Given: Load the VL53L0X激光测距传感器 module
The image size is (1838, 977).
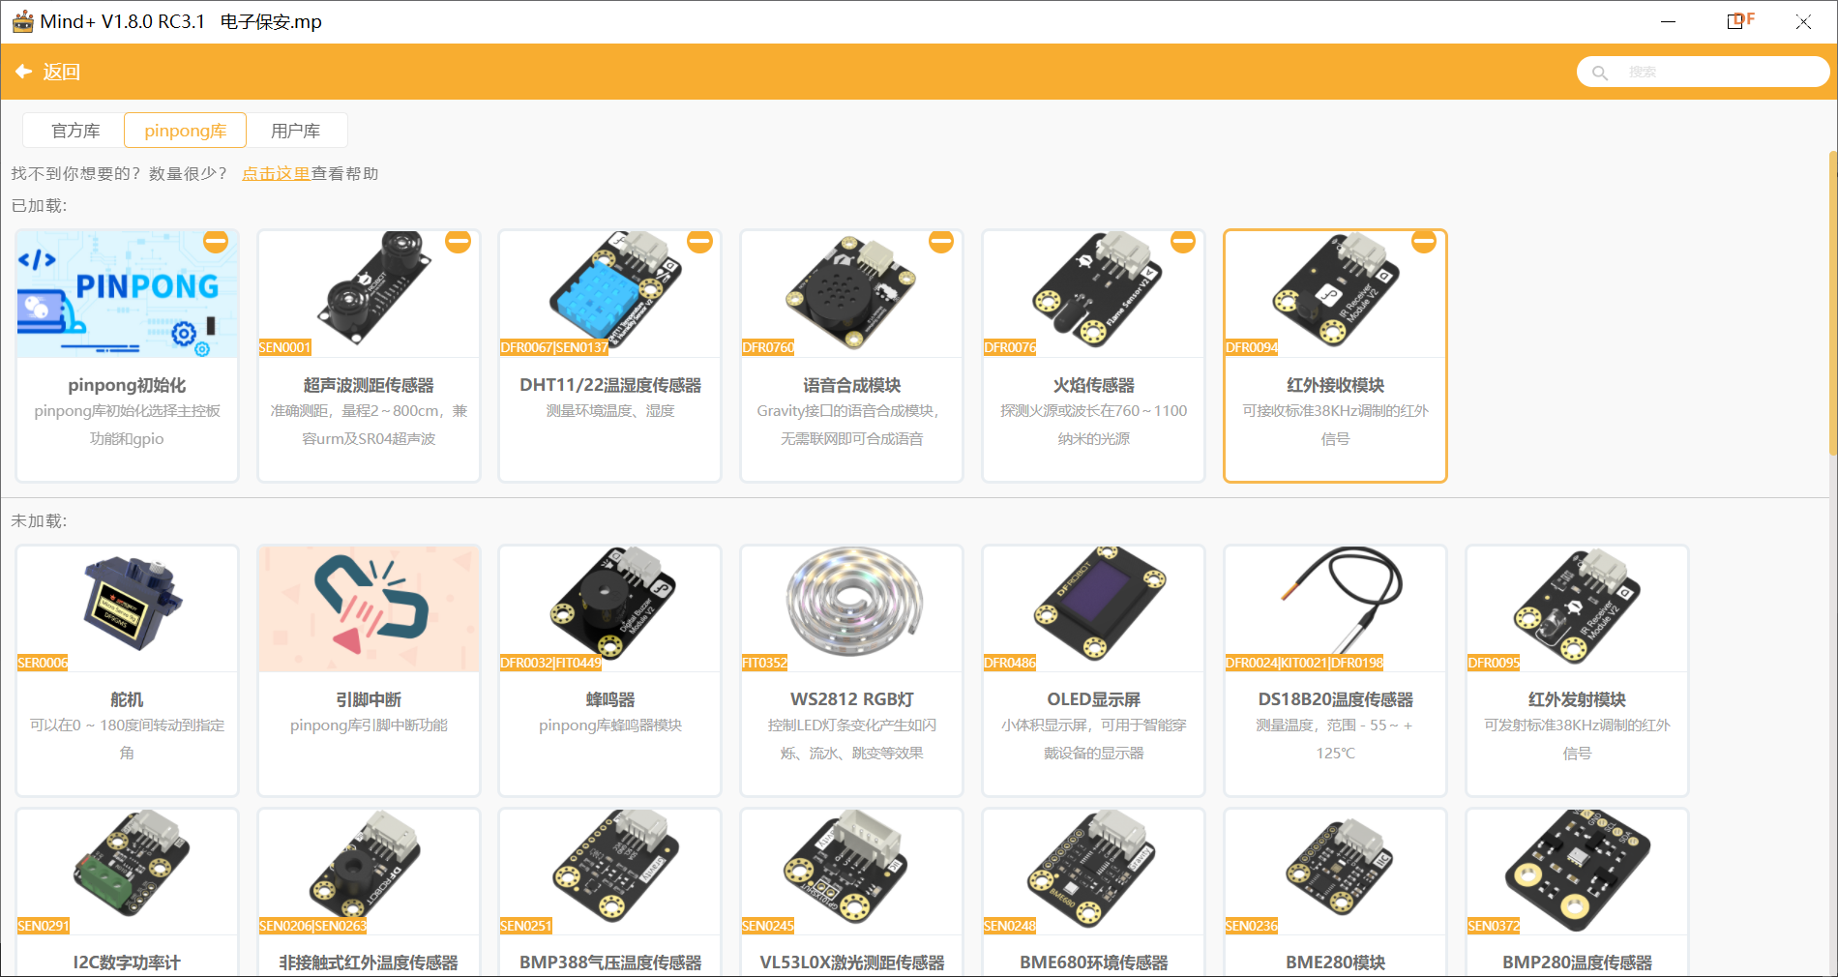Looking at the screenshot, I should pos(852,892).
